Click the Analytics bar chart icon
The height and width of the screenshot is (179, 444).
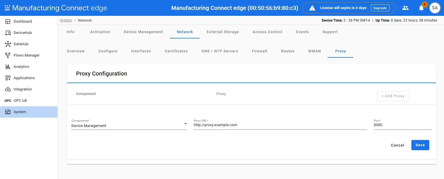tap(8, 67)
